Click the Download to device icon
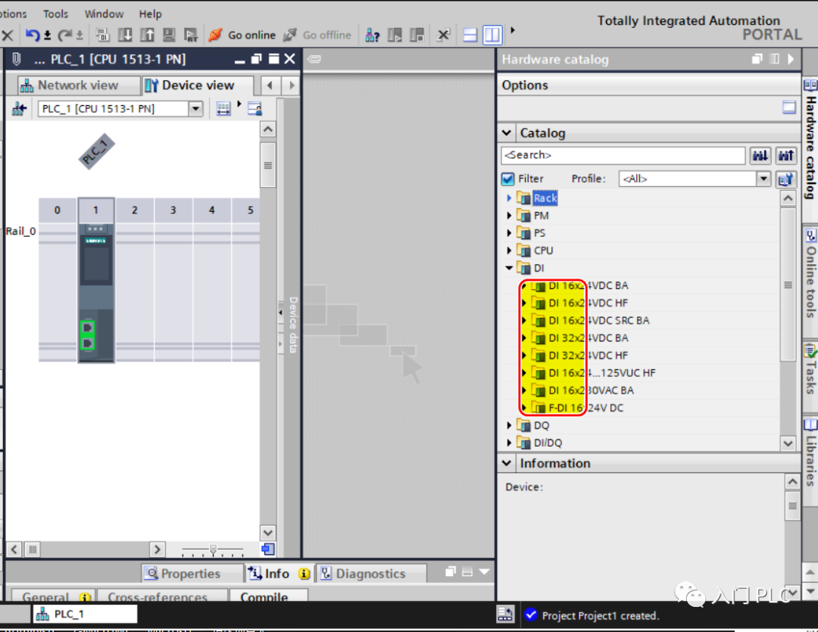The width and height of the screenshot is (818, 632). point(125,35)
